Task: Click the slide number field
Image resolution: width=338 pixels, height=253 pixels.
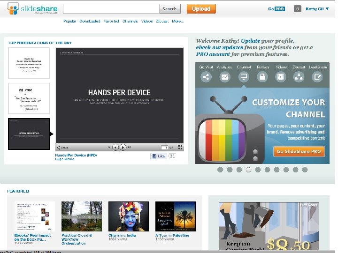Action: coord(165,148)
